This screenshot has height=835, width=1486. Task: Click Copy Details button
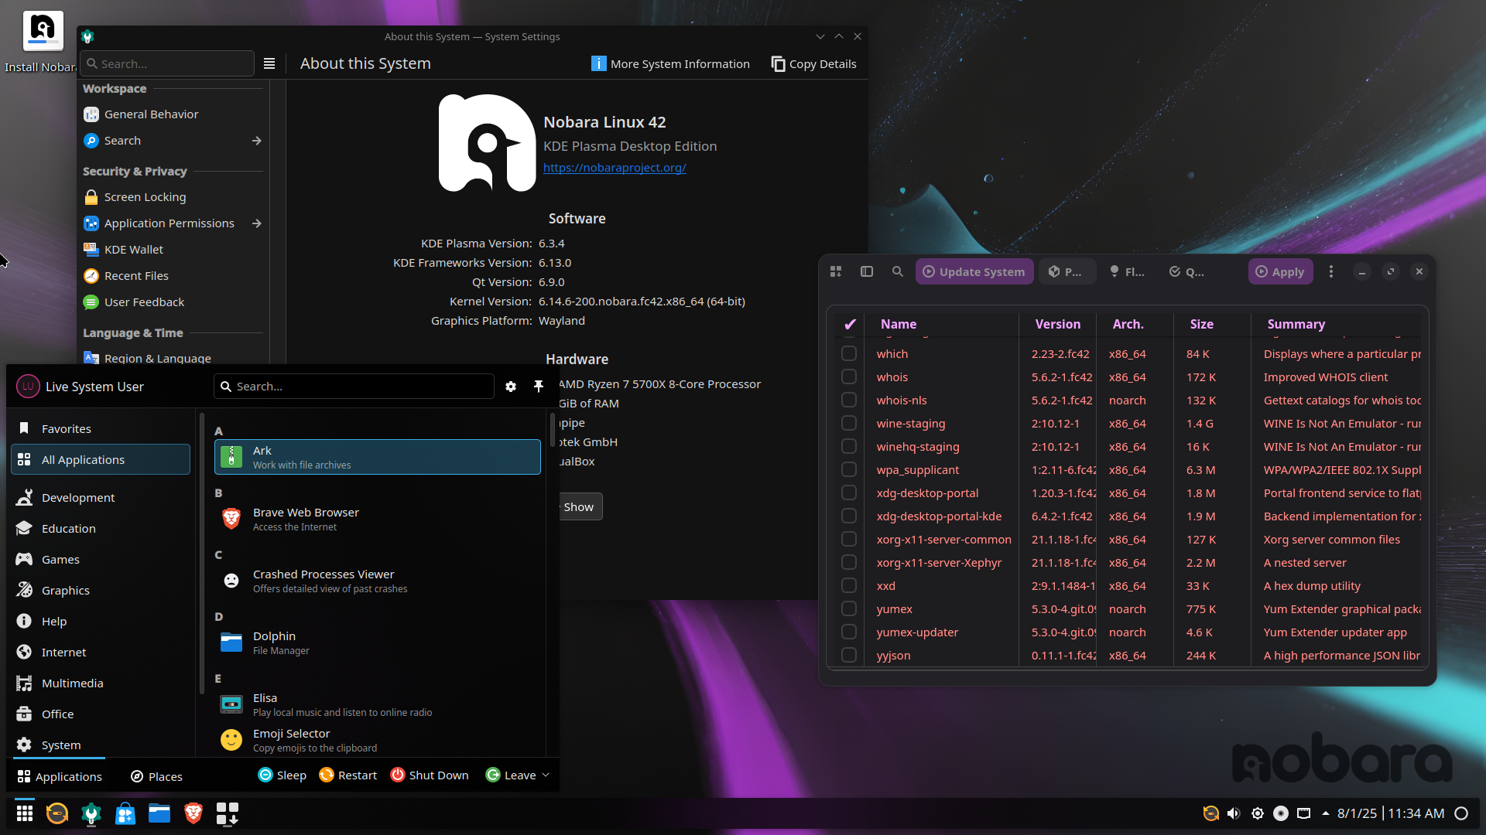click(x=813, y=63)
